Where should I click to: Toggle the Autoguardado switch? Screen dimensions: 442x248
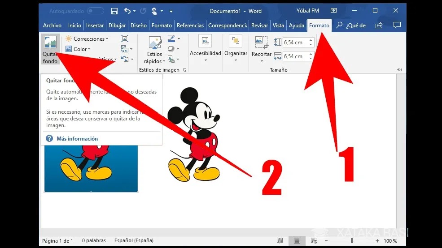point(95,11)
